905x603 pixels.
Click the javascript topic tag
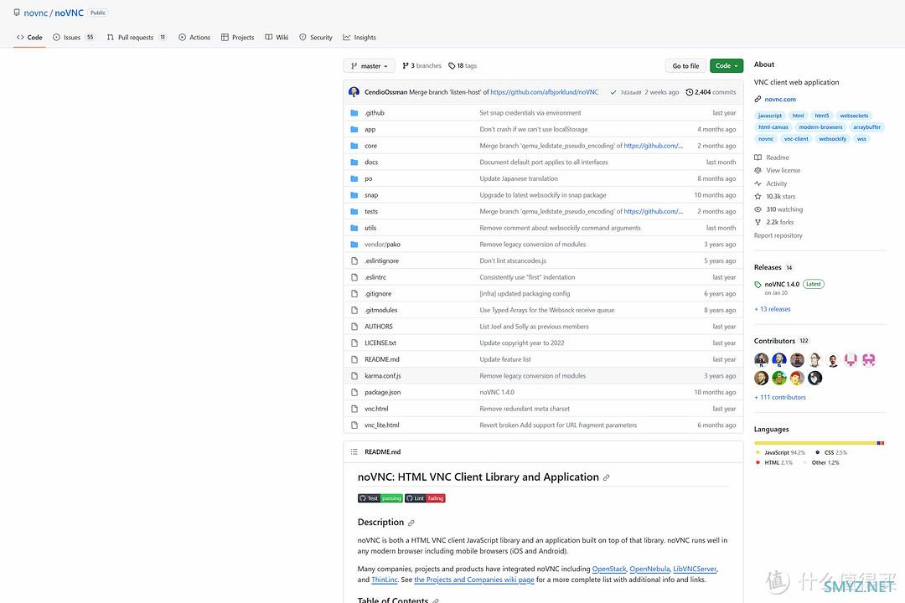[x=770, y=116]
